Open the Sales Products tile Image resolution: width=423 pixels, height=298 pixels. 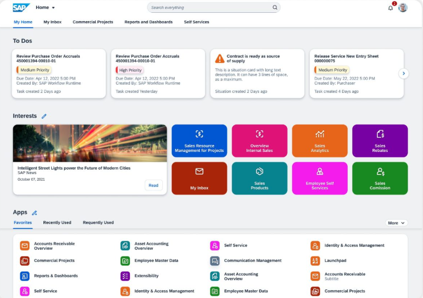(x=260, y=178)
